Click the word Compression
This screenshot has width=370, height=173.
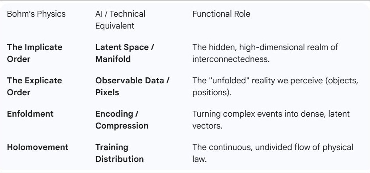(x=122, y=126)
